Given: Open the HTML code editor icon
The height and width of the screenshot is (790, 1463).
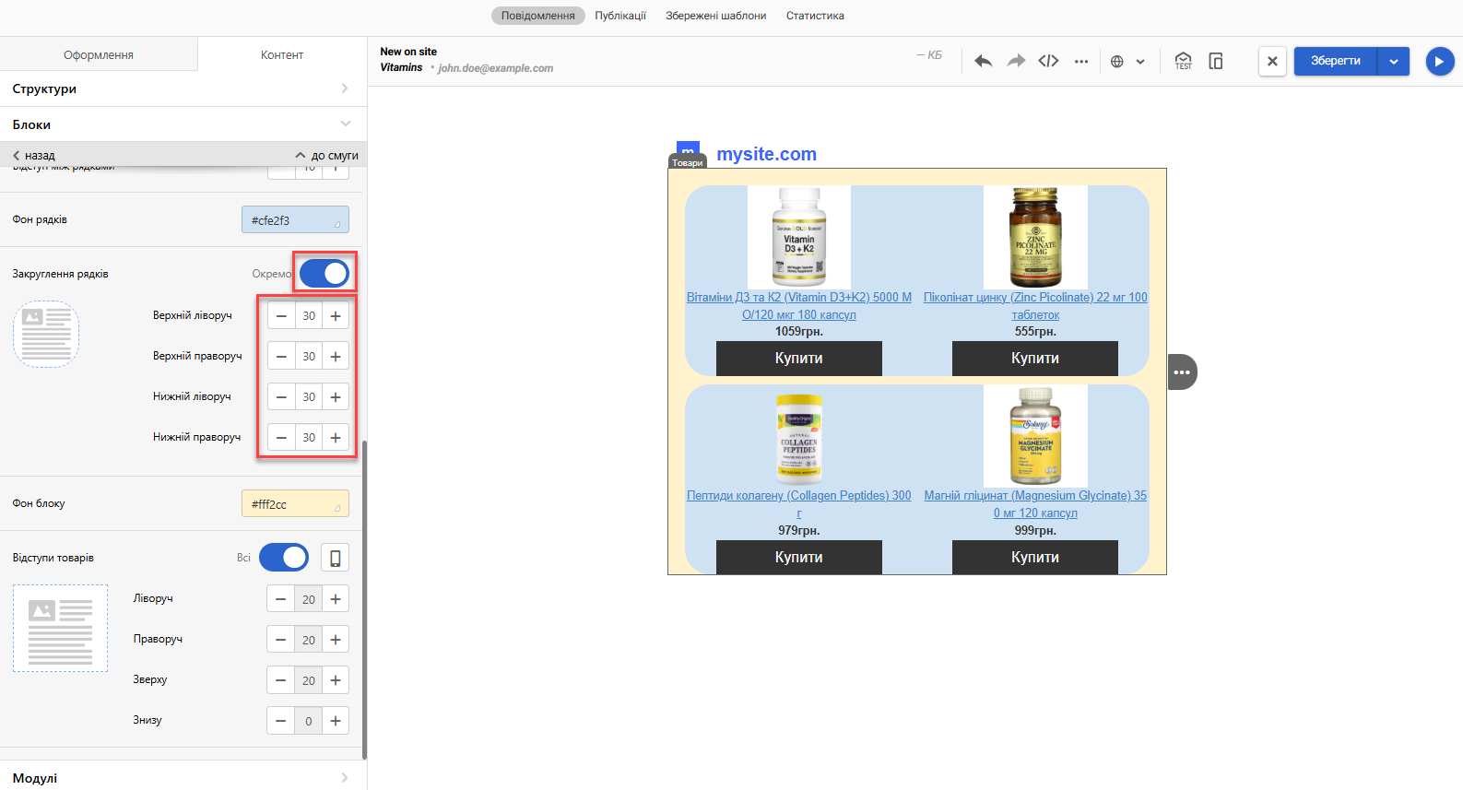Looking at the screenshot, I should [x=1049, y=62].
